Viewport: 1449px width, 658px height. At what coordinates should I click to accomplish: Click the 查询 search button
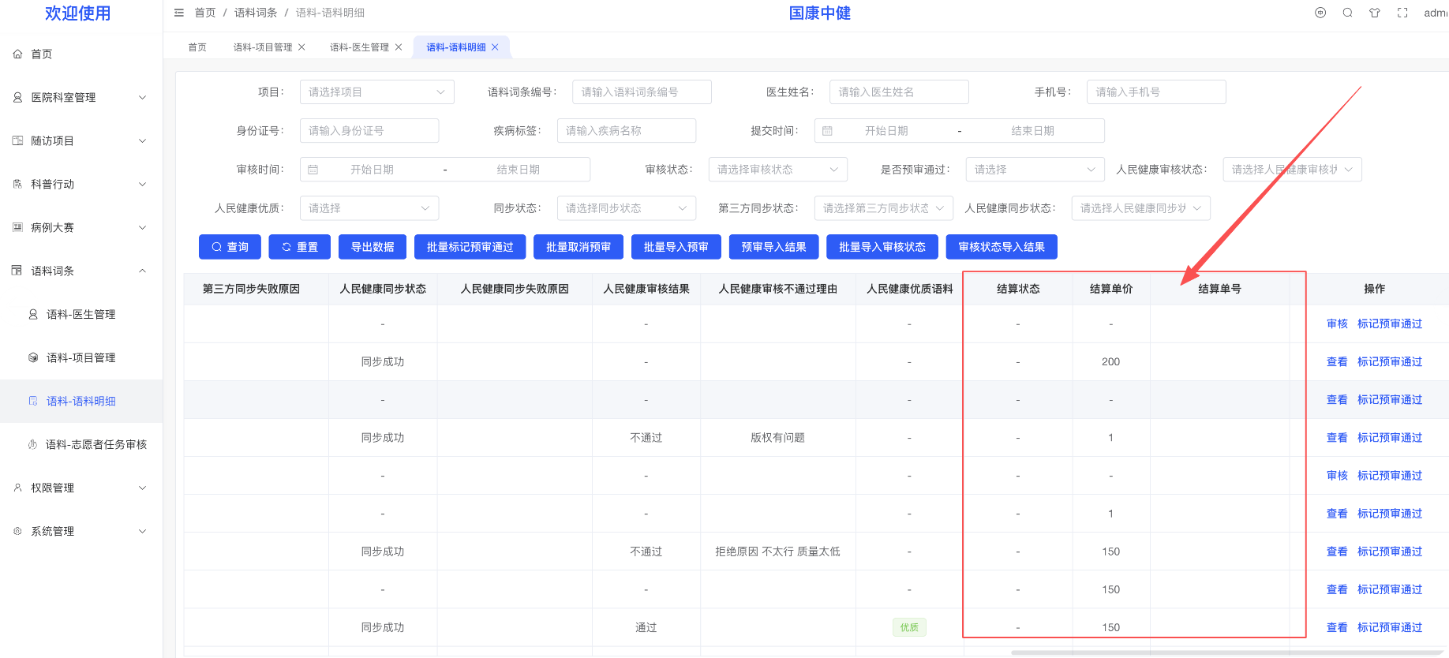point(230,247)
